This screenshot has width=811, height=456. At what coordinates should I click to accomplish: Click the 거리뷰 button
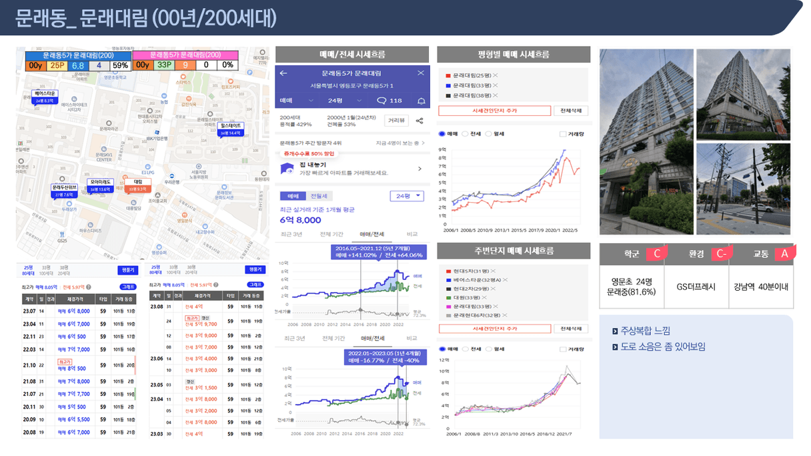pyautogui.click(x=396, y=121)
